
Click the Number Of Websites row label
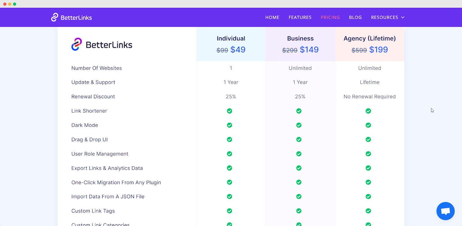[97, 68]
